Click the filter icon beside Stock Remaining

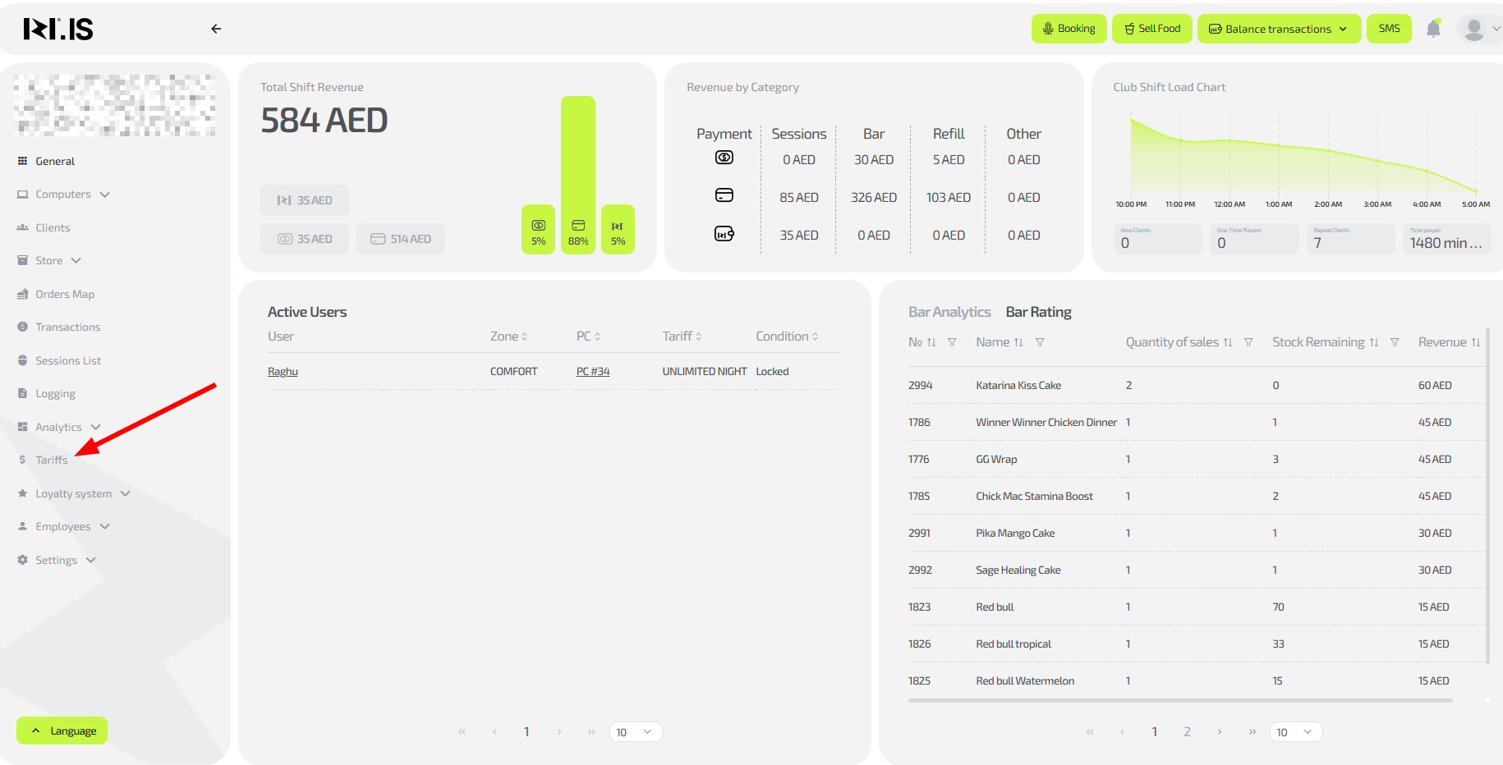(x=1395, y=342)
